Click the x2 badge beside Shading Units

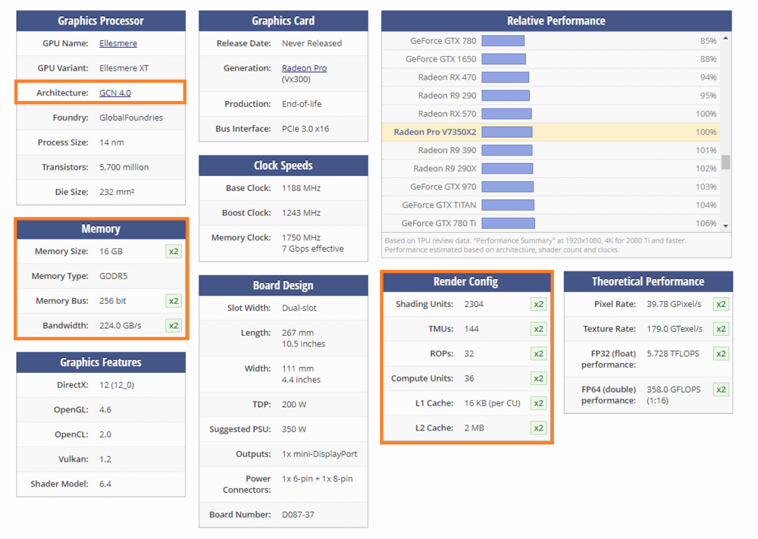538,304
